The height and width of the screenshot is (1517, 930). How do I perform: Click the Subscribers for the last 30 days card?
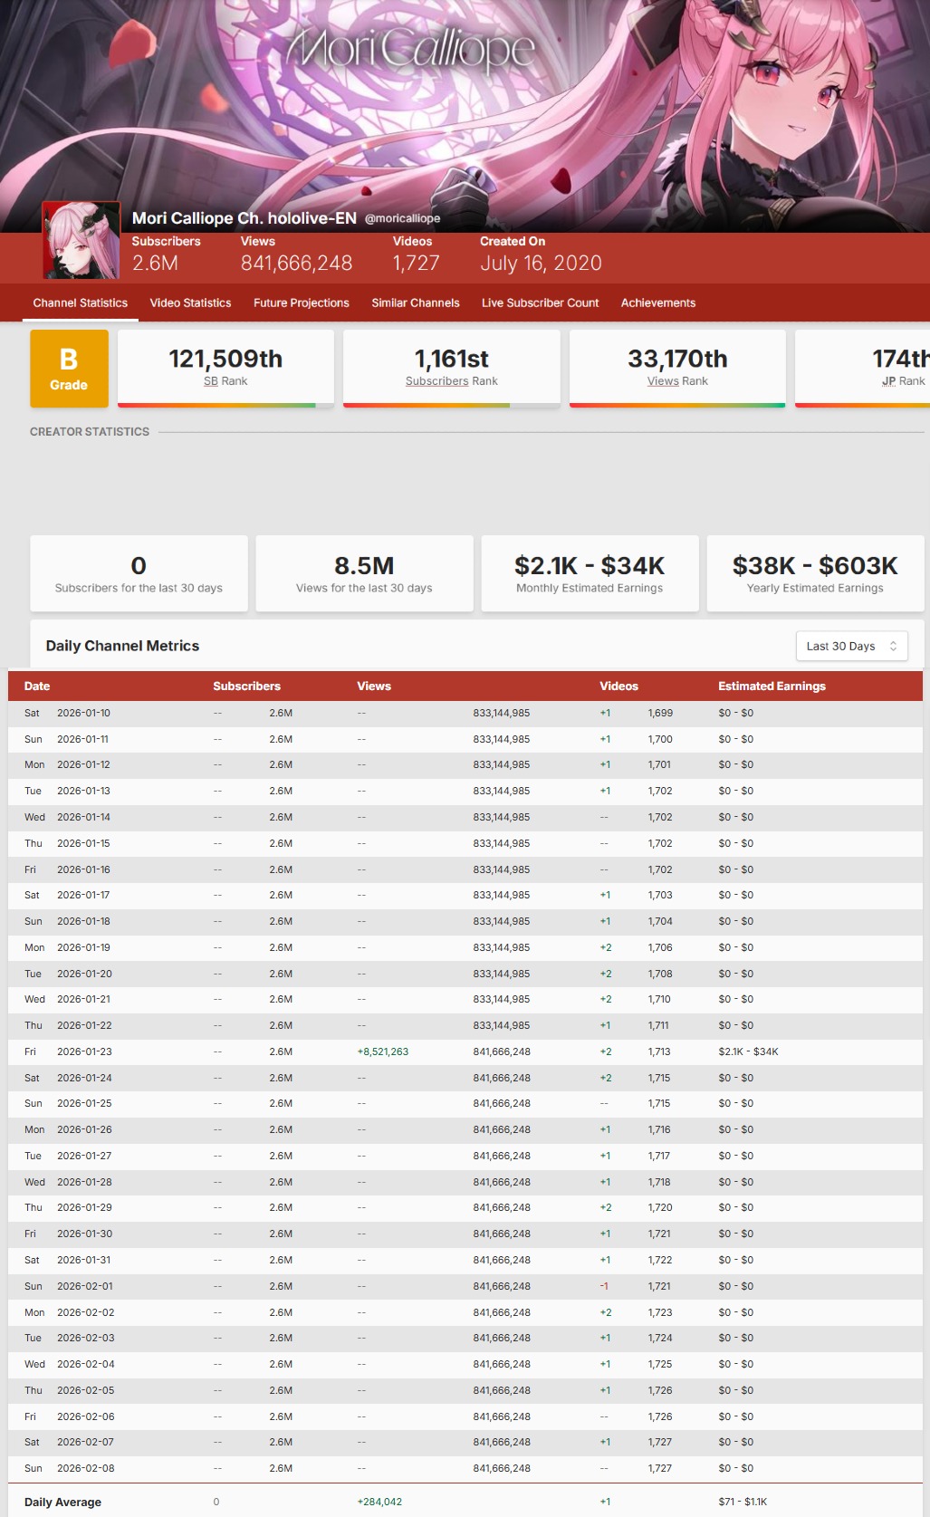click(x=139, y=573)
